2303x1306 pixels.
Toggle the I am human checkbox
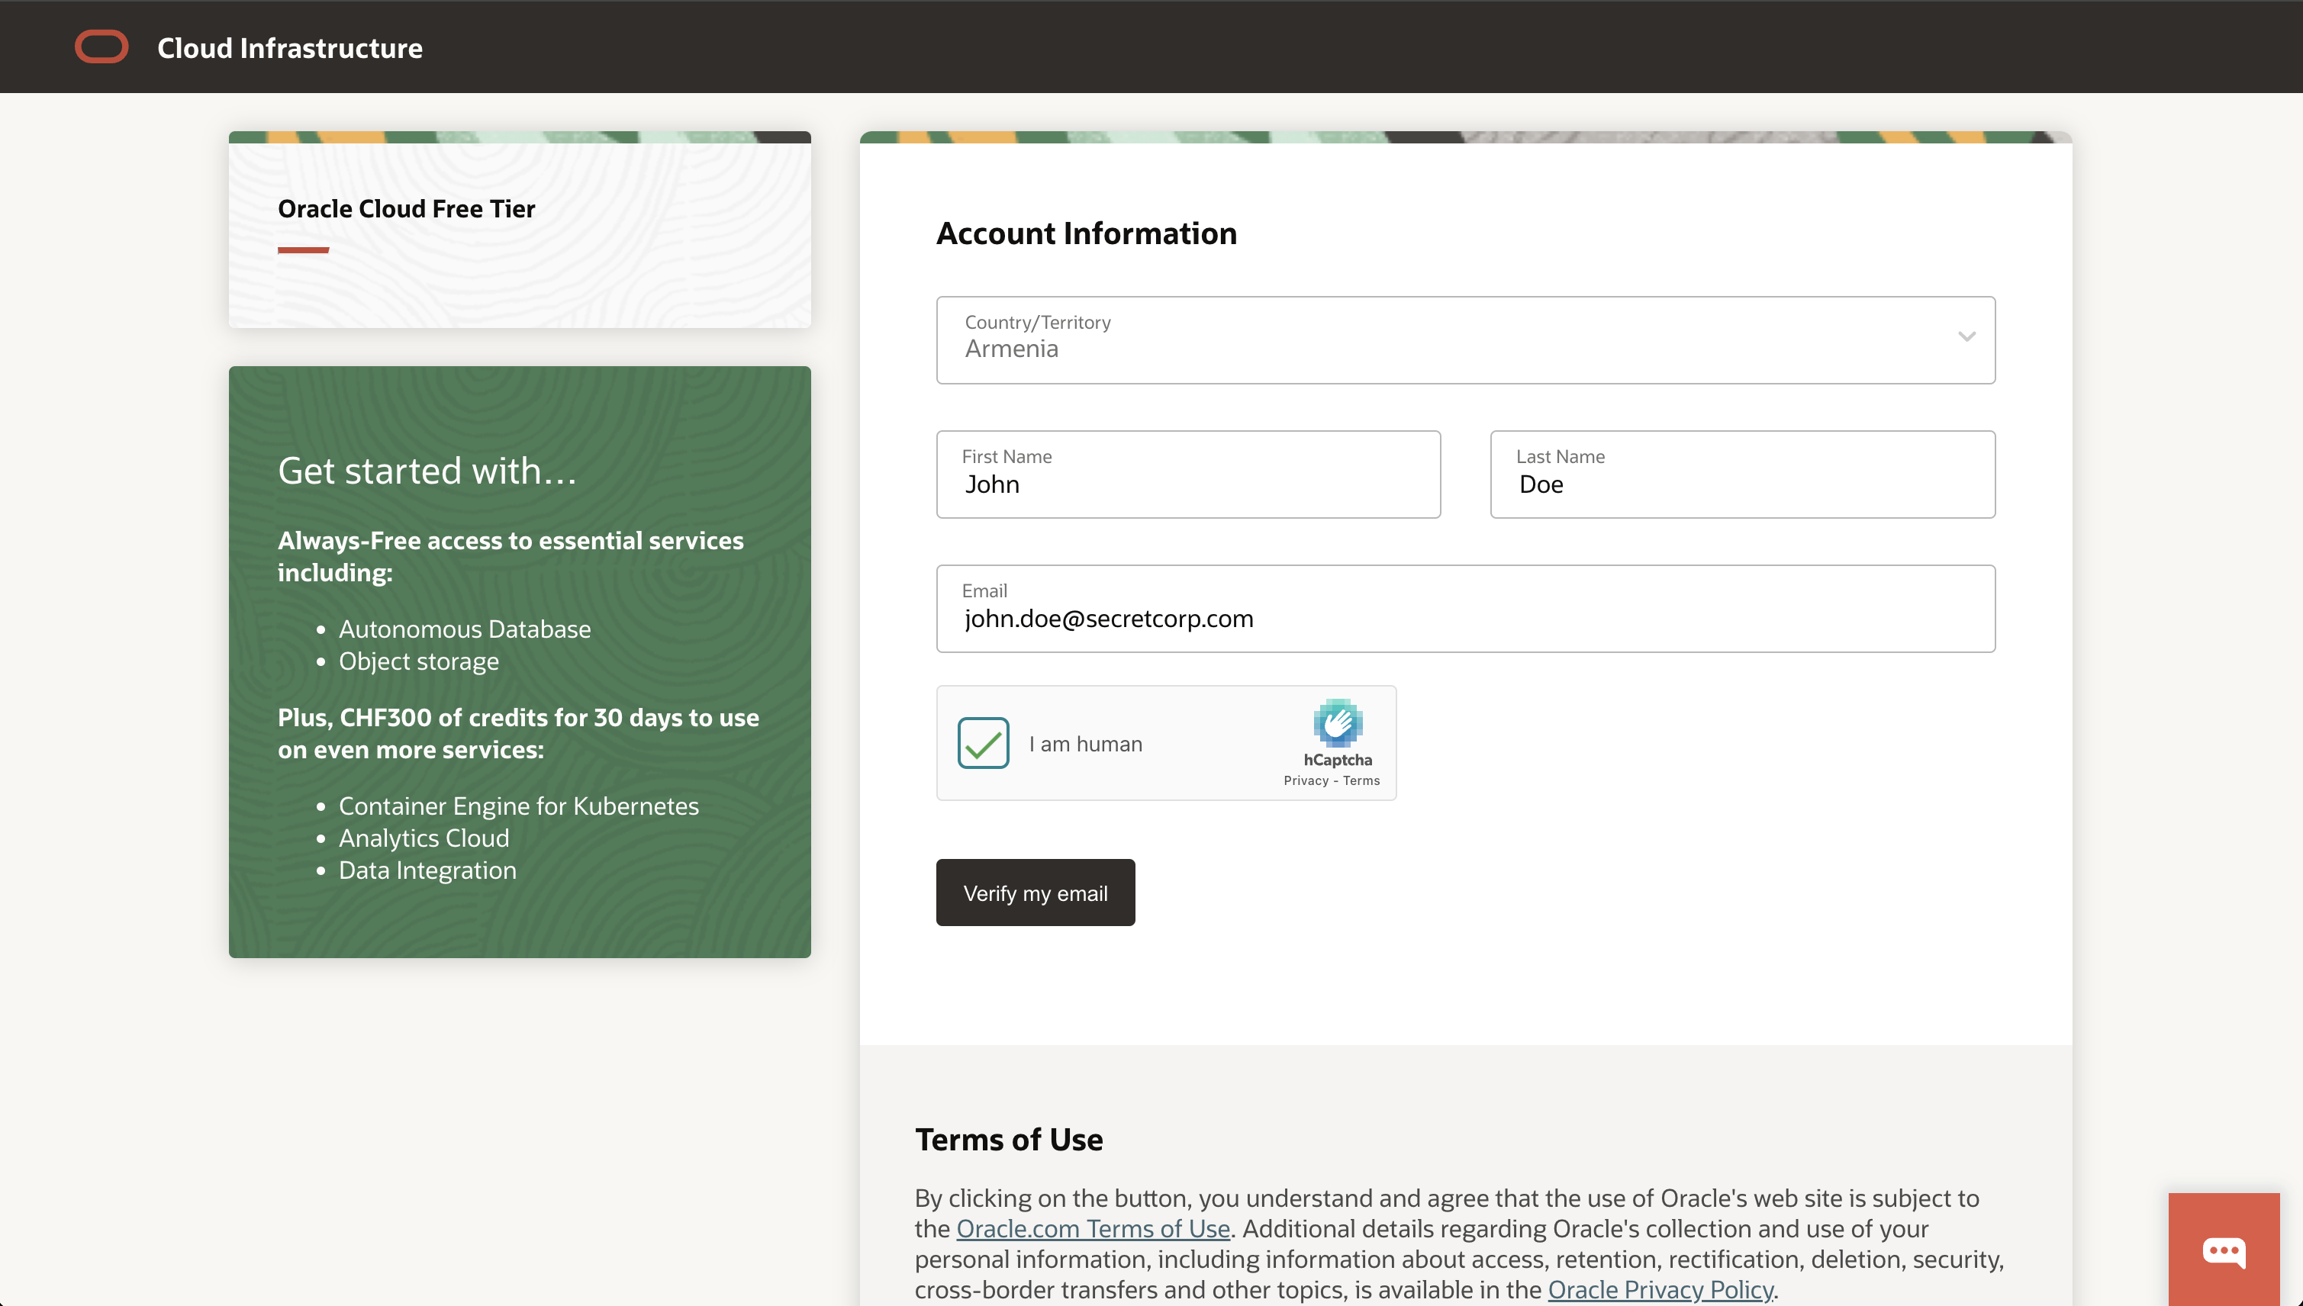click(x=984, y=743)
